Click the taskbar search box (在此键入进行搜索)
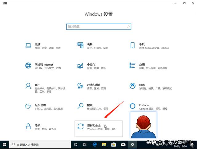Viewport: 197px width, 149px height. [40, 145]
